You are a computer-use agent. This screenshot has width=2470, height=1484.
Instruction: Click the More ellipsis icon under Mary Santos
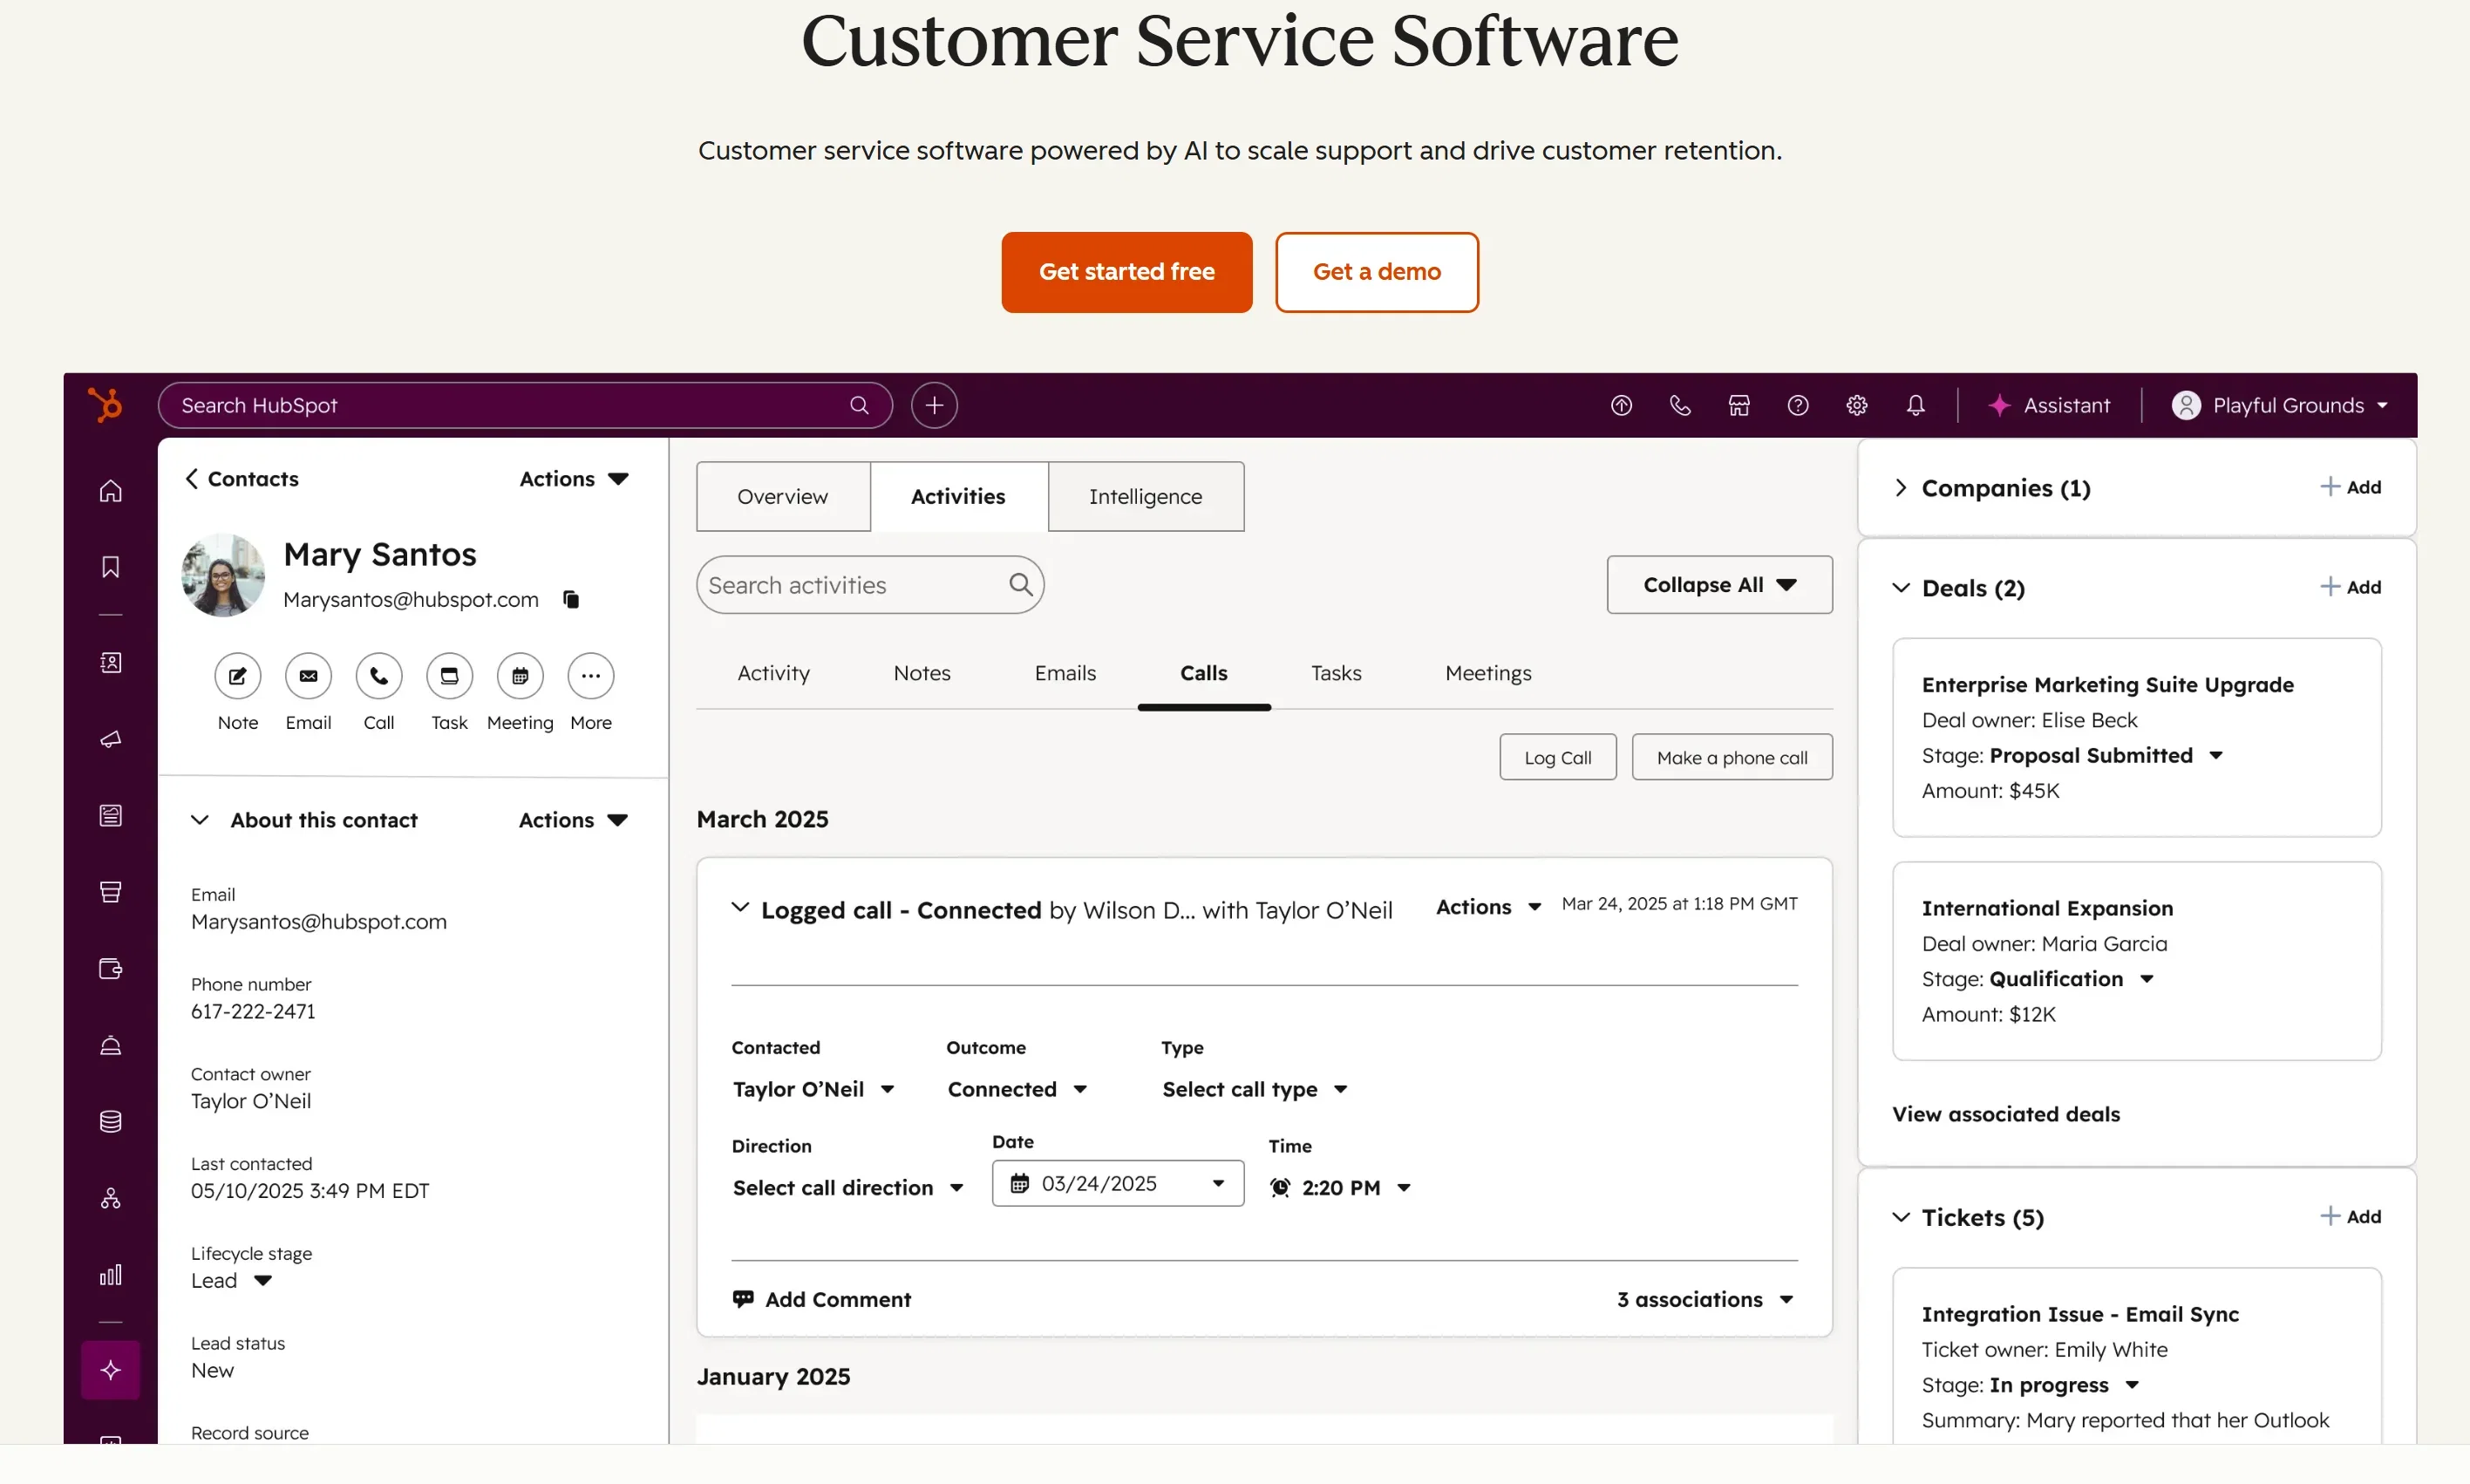click(591, 676)
